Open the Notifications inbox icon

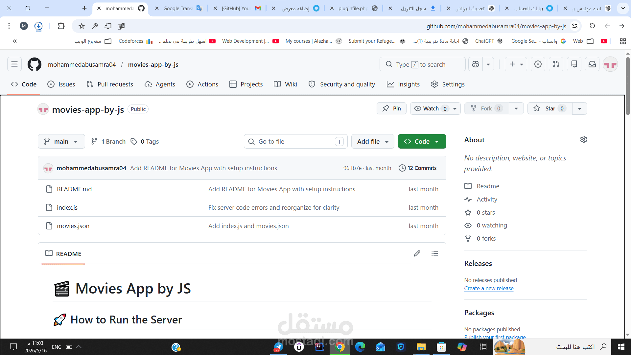pyautogui.click(x=592, y=64)
